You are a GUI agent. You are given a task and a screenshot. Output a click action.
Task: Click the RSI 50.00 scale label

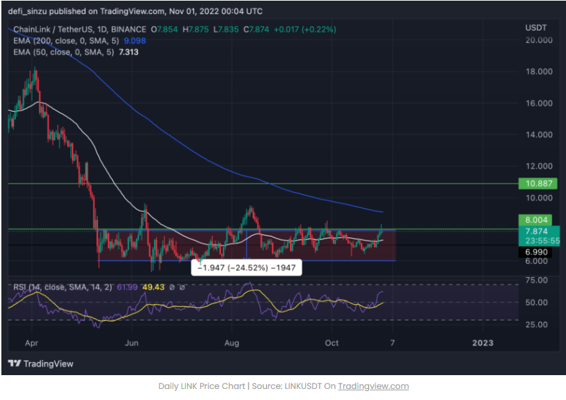536,303
